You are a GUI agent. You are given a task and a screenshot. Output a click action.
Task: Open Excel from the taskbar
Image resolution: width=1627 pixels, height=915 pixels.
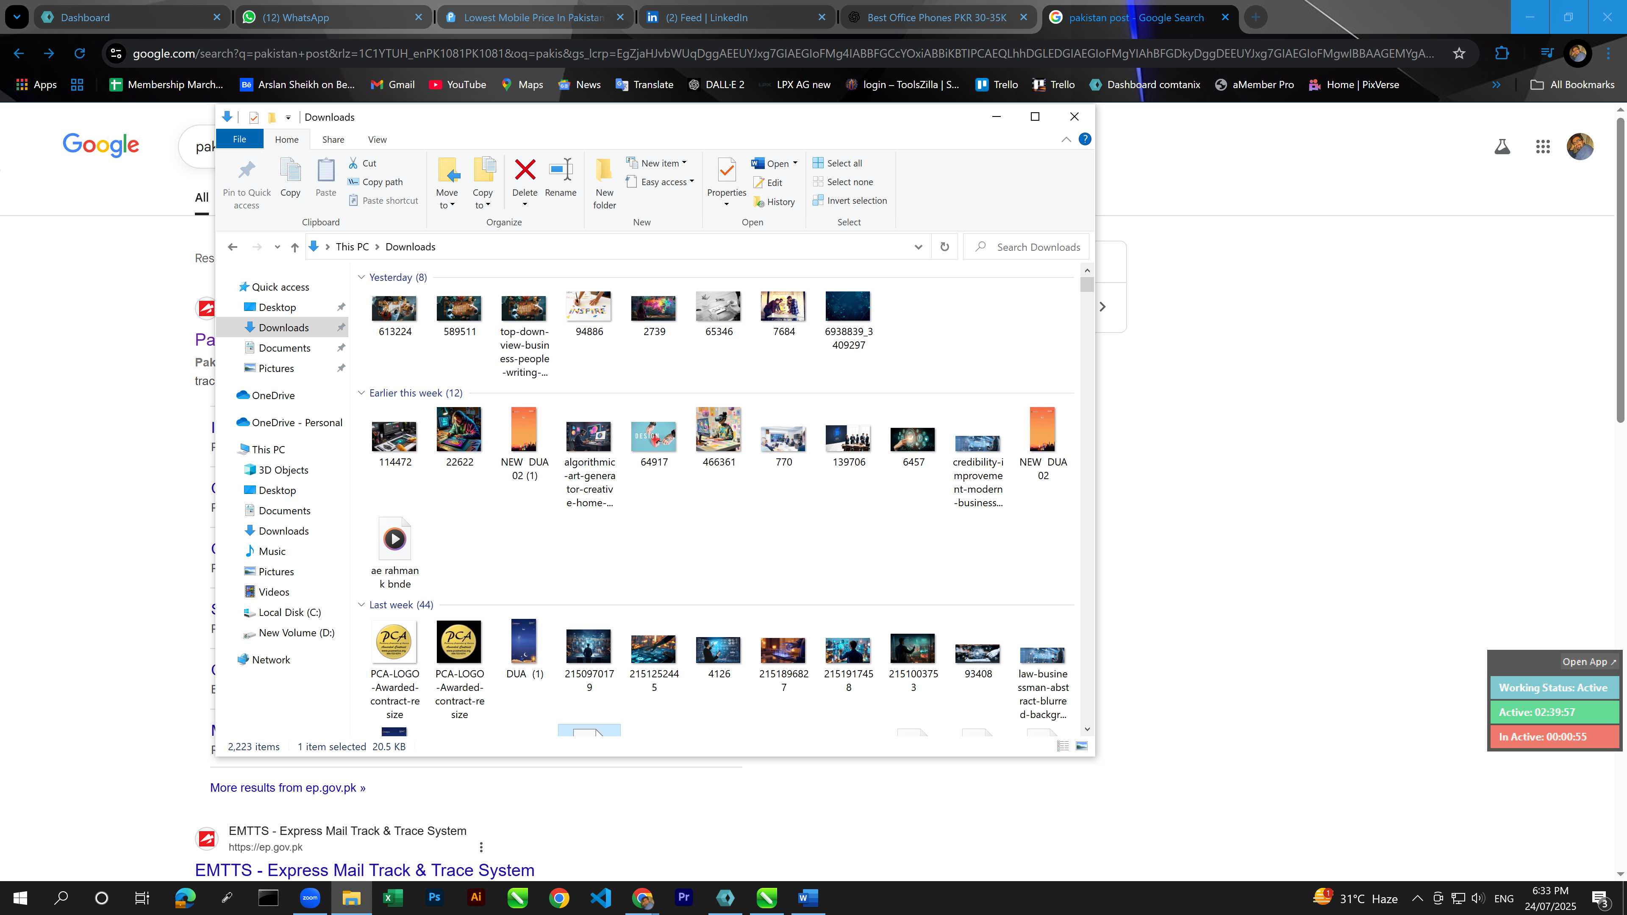pos(392,897)
